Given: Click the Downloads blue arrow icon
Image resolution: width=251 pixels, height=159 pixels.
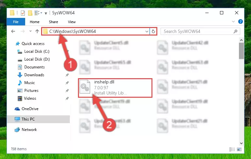Looking at the screenshot, I should click(x=20, y=75).
